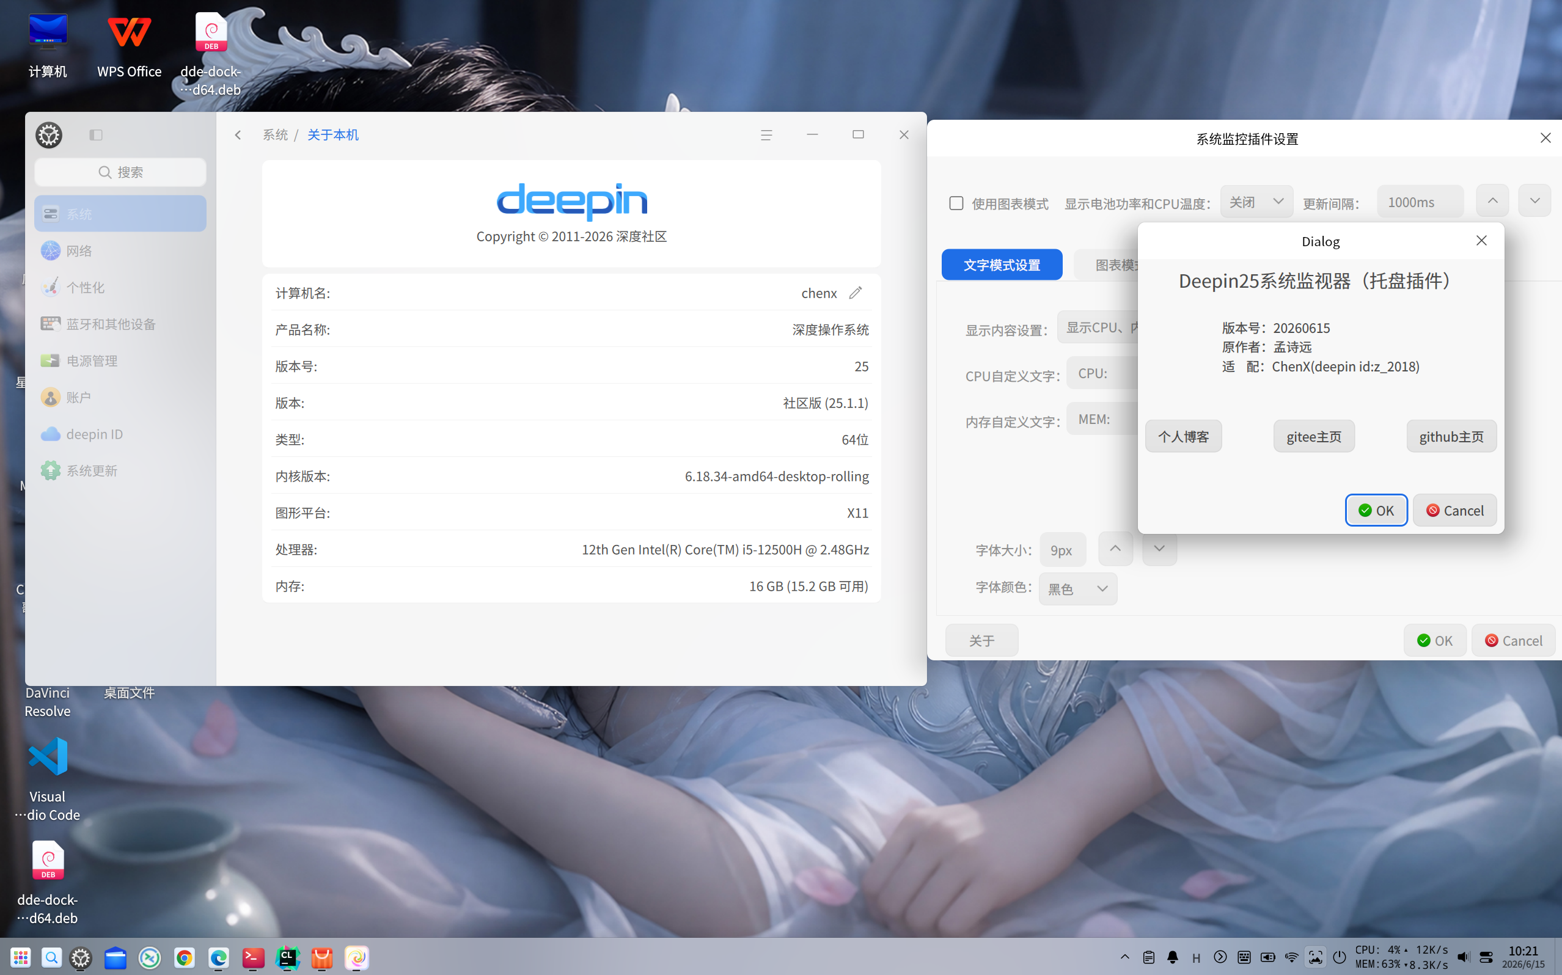This screenshot has height=975, width=1562.
Task: Open the gitee主页 button
Action: coord(1314,437)
